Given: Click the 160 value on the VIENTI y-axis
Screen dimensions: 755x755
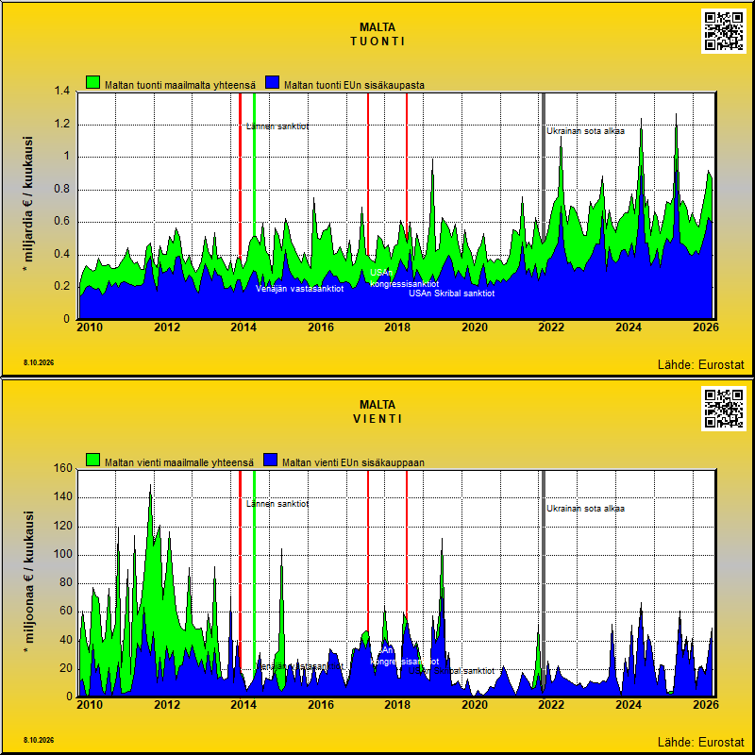Looking at the screenshot, I should 62,468.
